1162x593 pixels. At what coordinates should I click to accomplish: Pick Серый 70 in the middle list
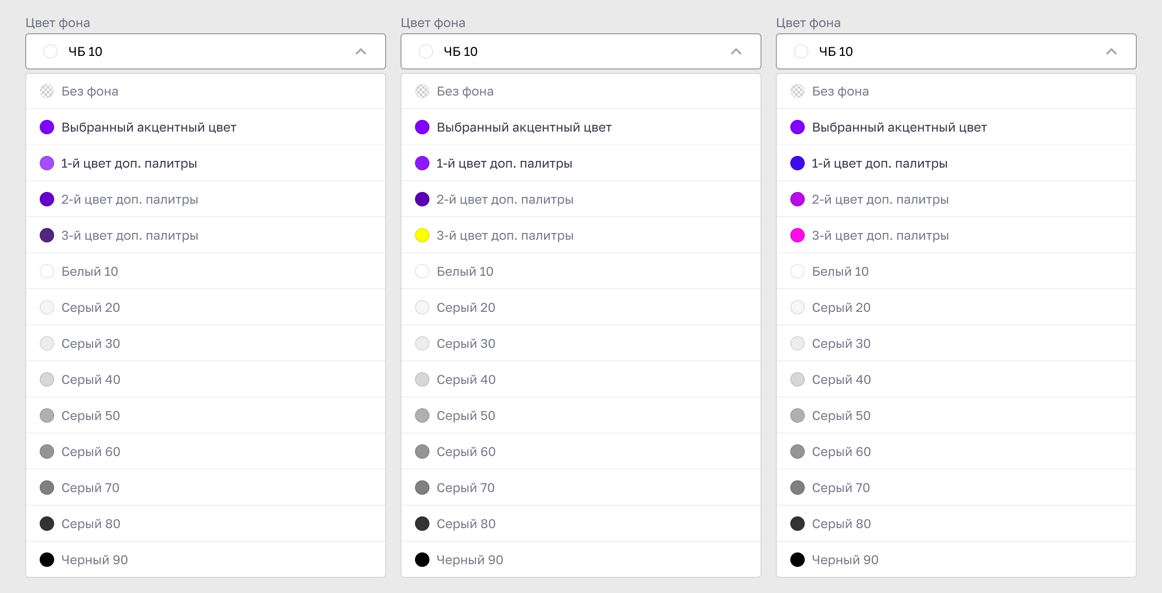pos(581,488)
